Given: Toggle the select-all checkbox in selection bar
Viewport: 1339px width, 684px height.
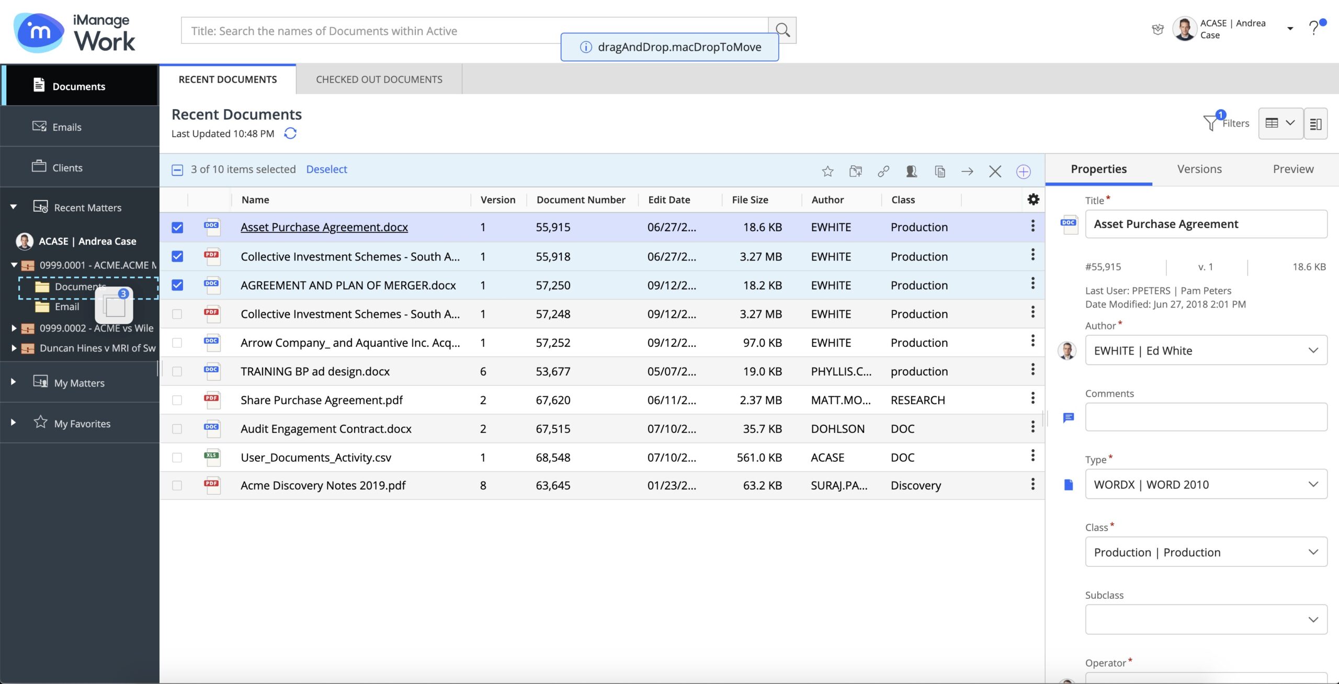Looking at the screenshot, I should (177, 170).
